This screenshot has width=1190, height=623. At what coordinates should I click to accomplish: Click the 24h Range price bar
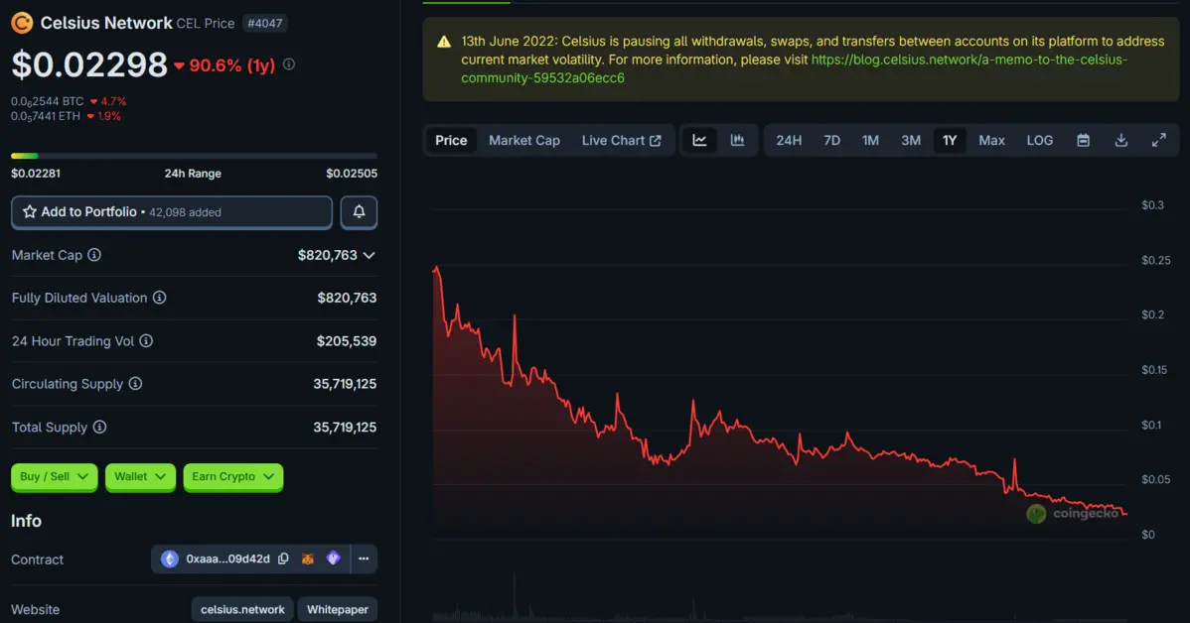point(194,156)
